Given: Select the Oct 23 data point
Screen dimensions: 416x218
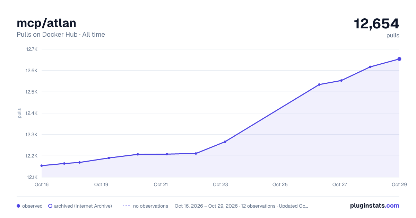Looking at the screenshot, I should coord(225,142).
